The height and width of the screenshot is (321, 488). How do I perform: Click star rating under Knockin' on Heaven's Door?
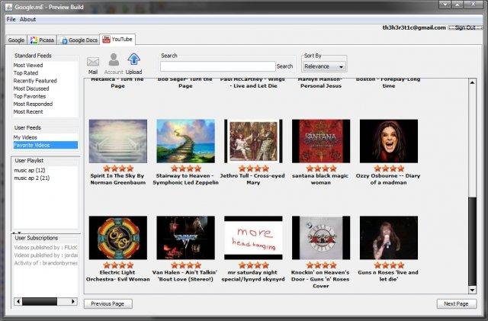click(x=321, y=265)
